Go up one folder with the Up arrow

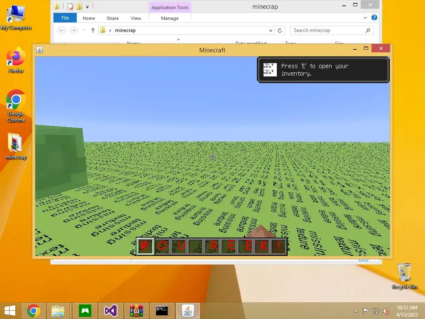pos(93,30)
